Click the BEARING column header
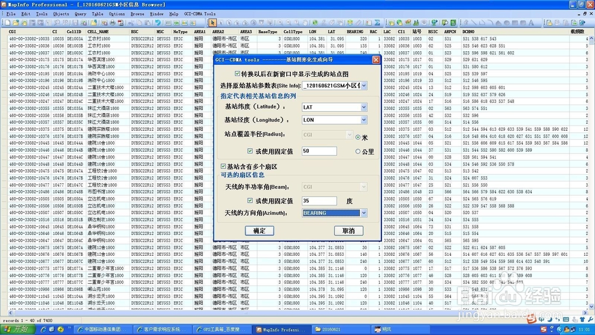The width and height of the screenshot is (595, 335). 355,32
